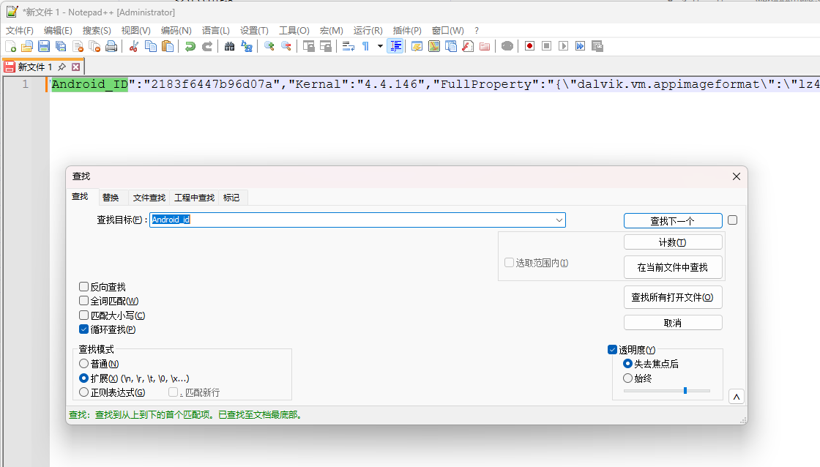Click the Show All Characters pilcrow icon

point(365,47)
